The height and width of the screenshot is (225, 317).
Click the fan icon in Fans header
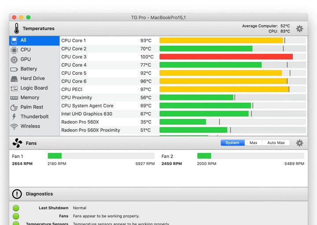pos(17,143)
